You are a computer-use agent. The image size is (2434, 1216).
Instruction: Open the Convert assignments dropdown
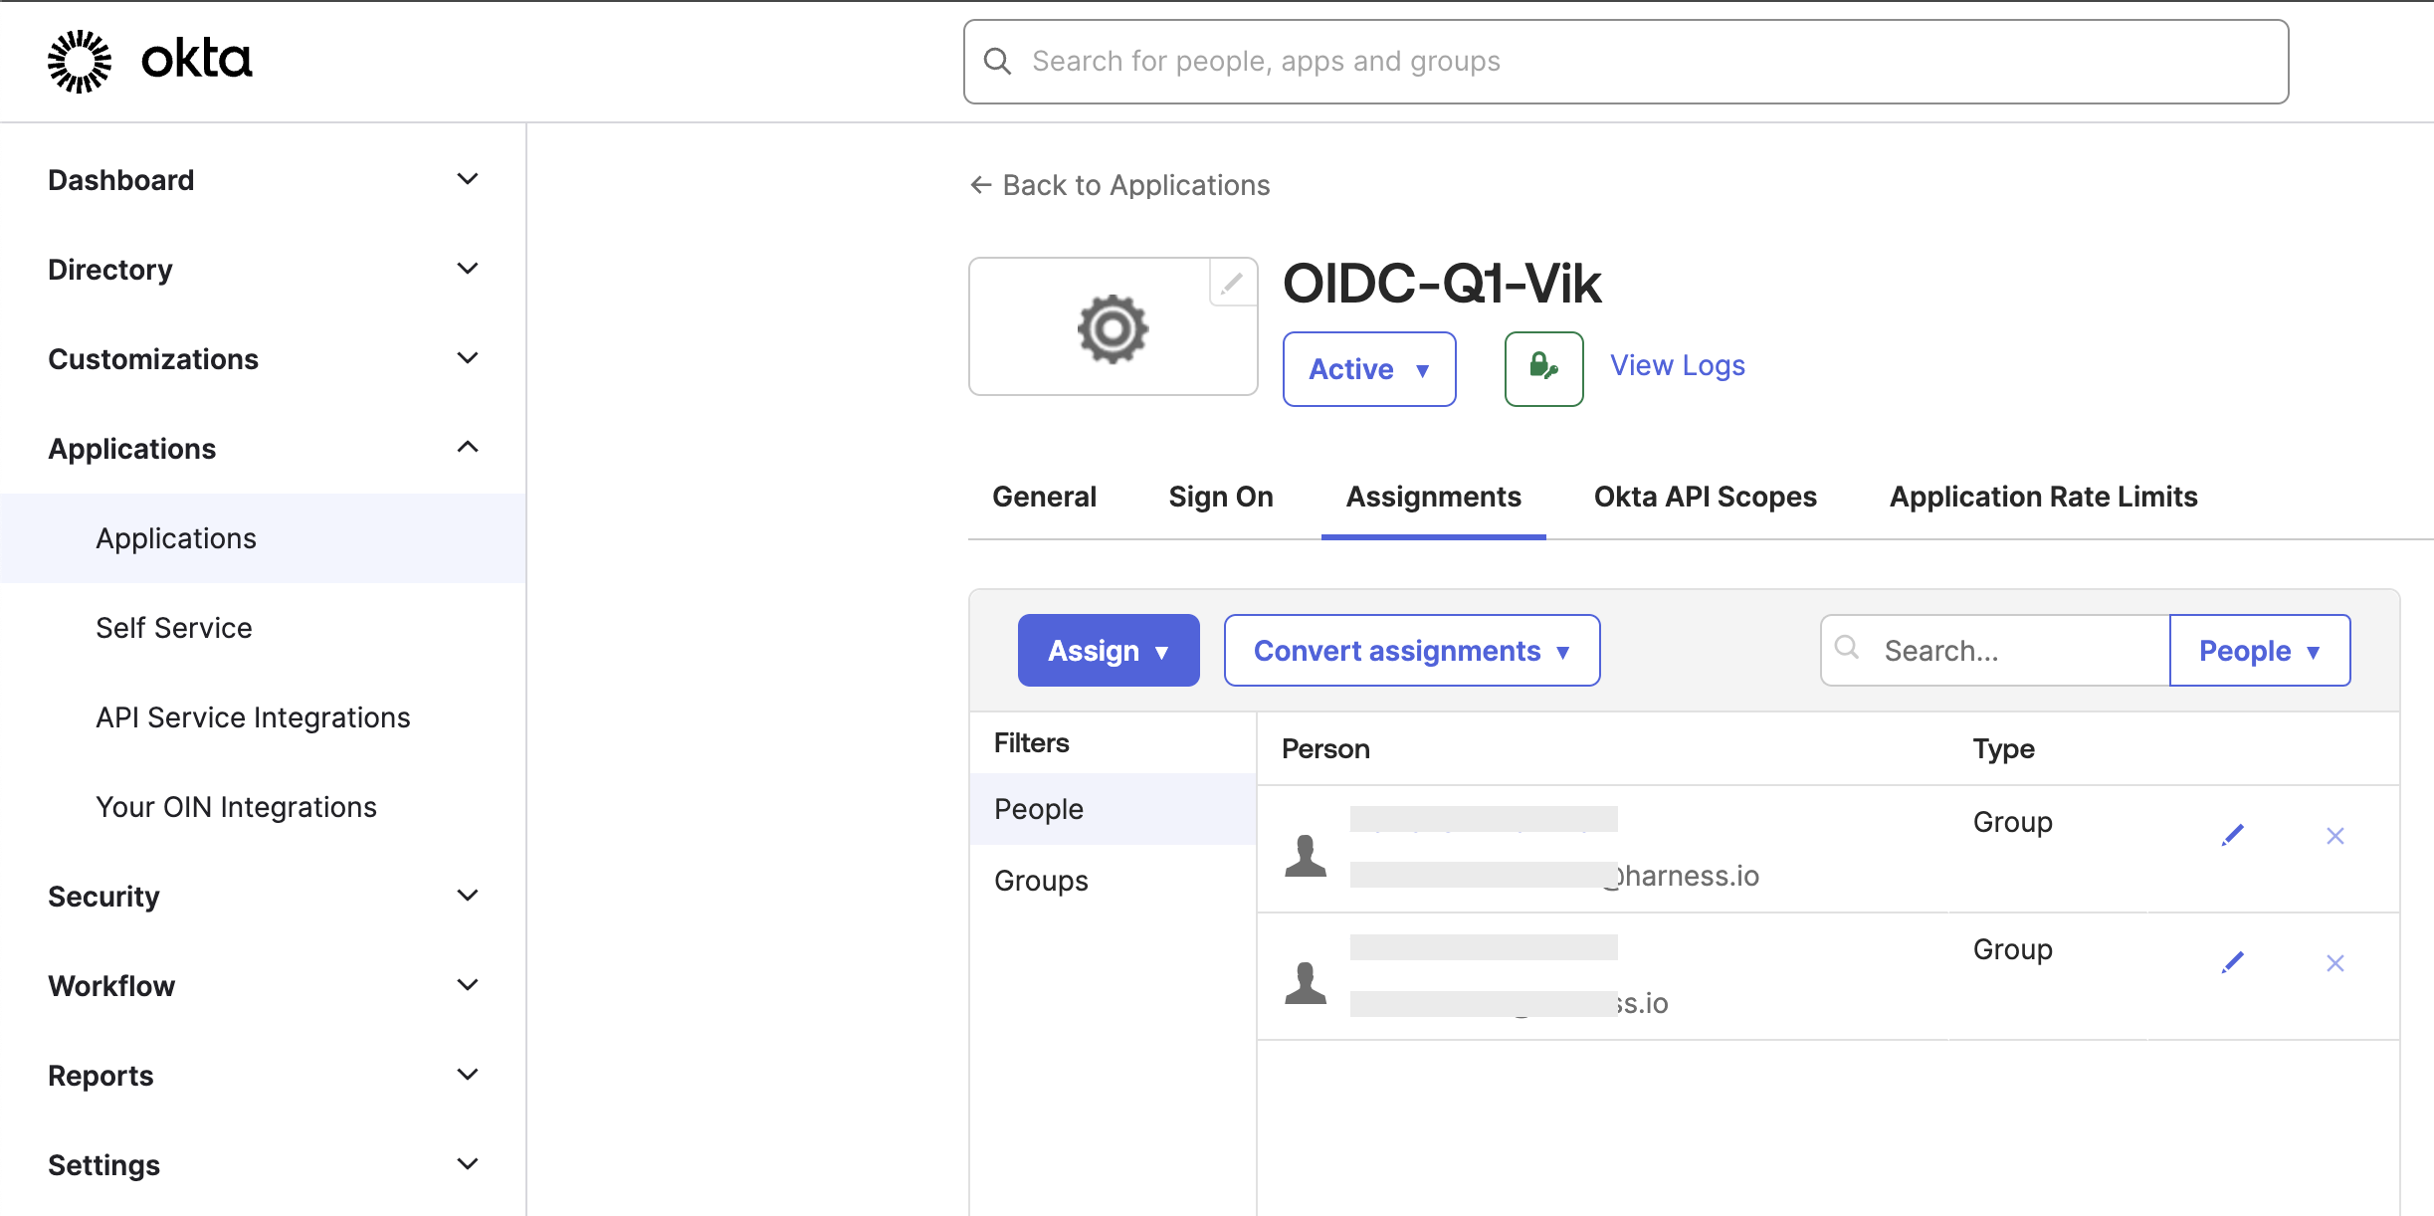click(1410, 650)
